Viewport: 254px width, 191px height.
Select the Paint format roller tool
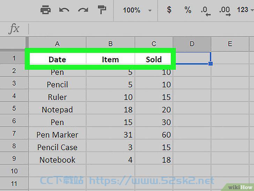[x=102, y=10]
